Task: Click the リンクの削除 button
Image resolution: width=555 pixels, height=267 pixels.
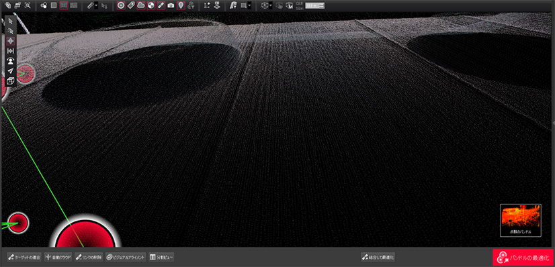Action: click(x=89, y=257)
